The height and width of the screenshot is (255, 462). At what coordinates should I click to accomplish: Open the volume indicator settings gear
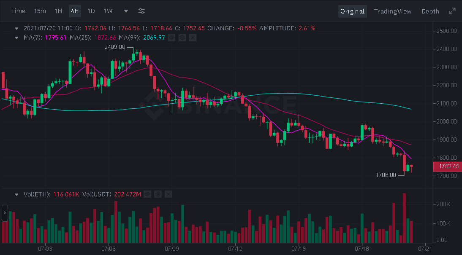[x=158, y=194]
